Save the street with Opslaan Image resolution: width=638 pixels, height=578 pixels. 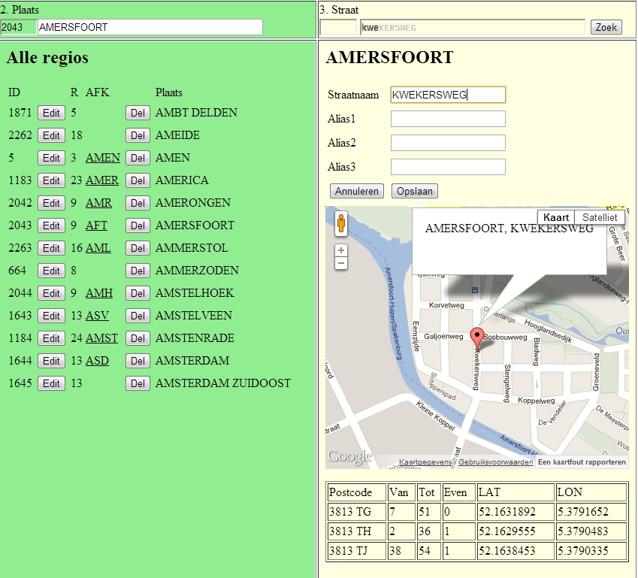pos(414,191)
